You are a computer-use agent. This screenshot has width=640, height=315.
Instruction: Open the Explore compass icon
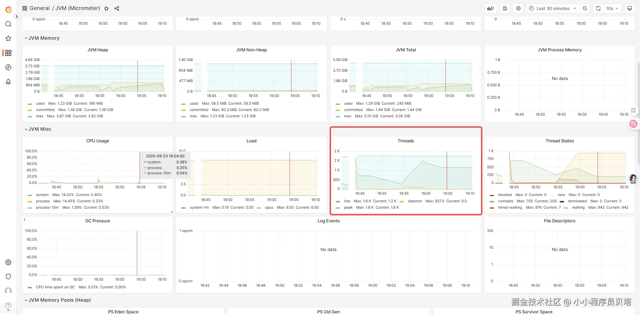(8, 67)
